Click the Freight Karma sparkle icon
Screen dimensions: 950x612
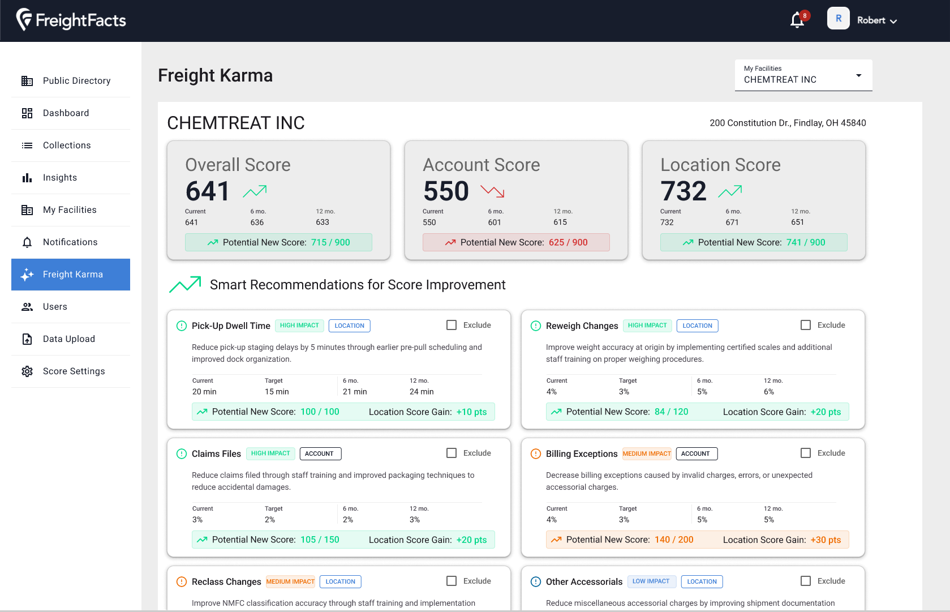(x=27, y=275)
